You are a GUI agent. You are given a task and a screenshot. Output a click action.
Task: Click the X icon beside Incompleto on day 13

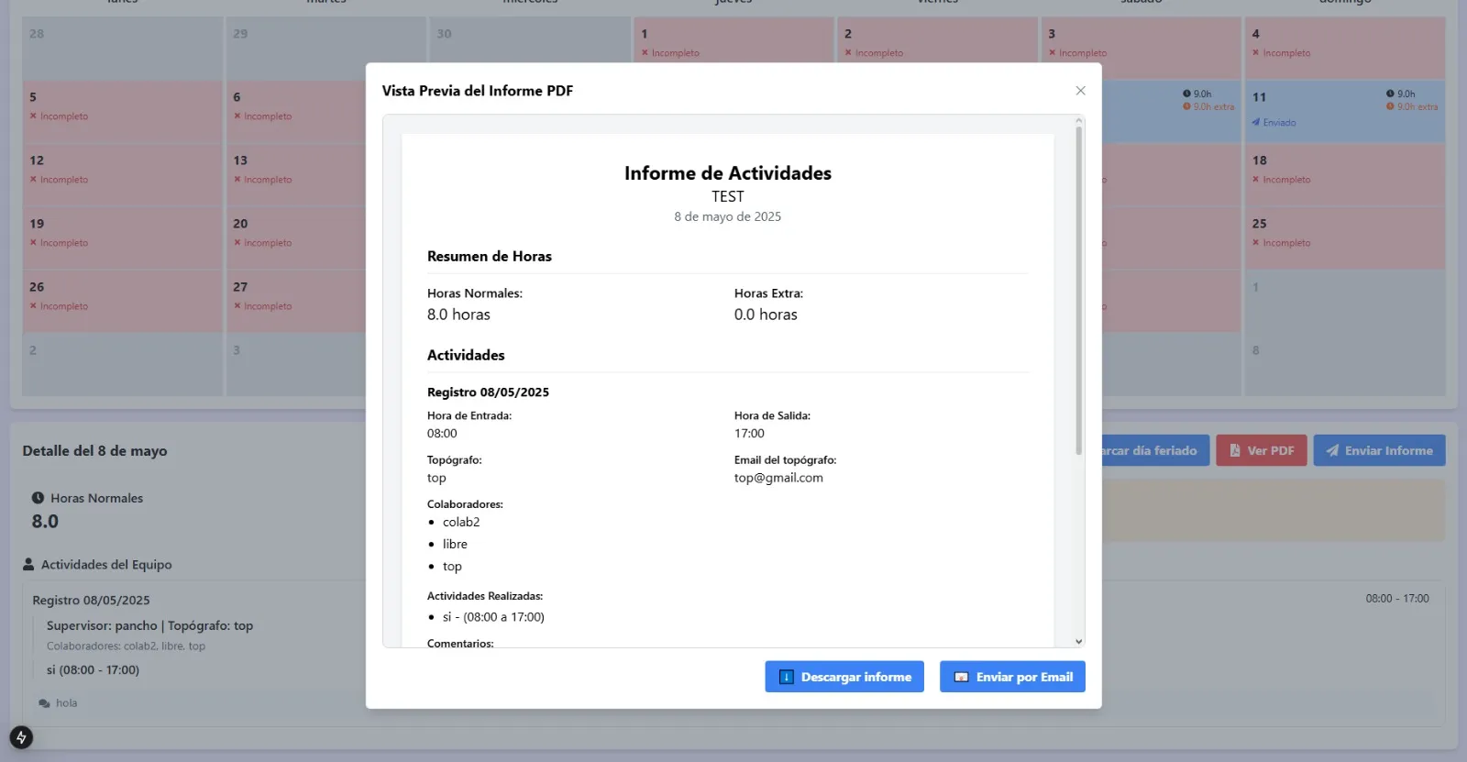(x=237, y=180)
